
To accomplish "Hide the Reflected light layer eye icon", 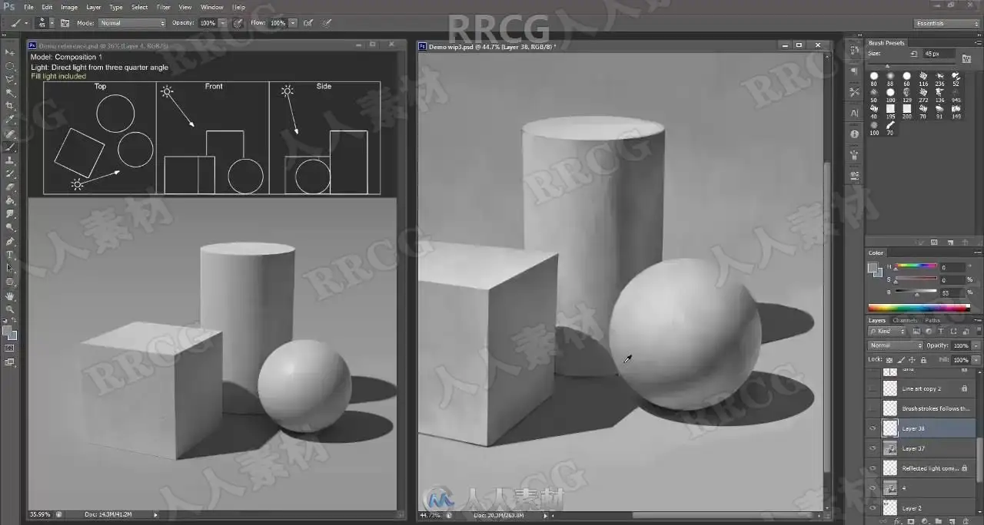I will [x=873, y=468].
